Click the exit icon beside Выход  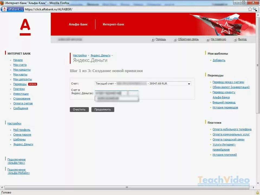click(x=235, y=40)
